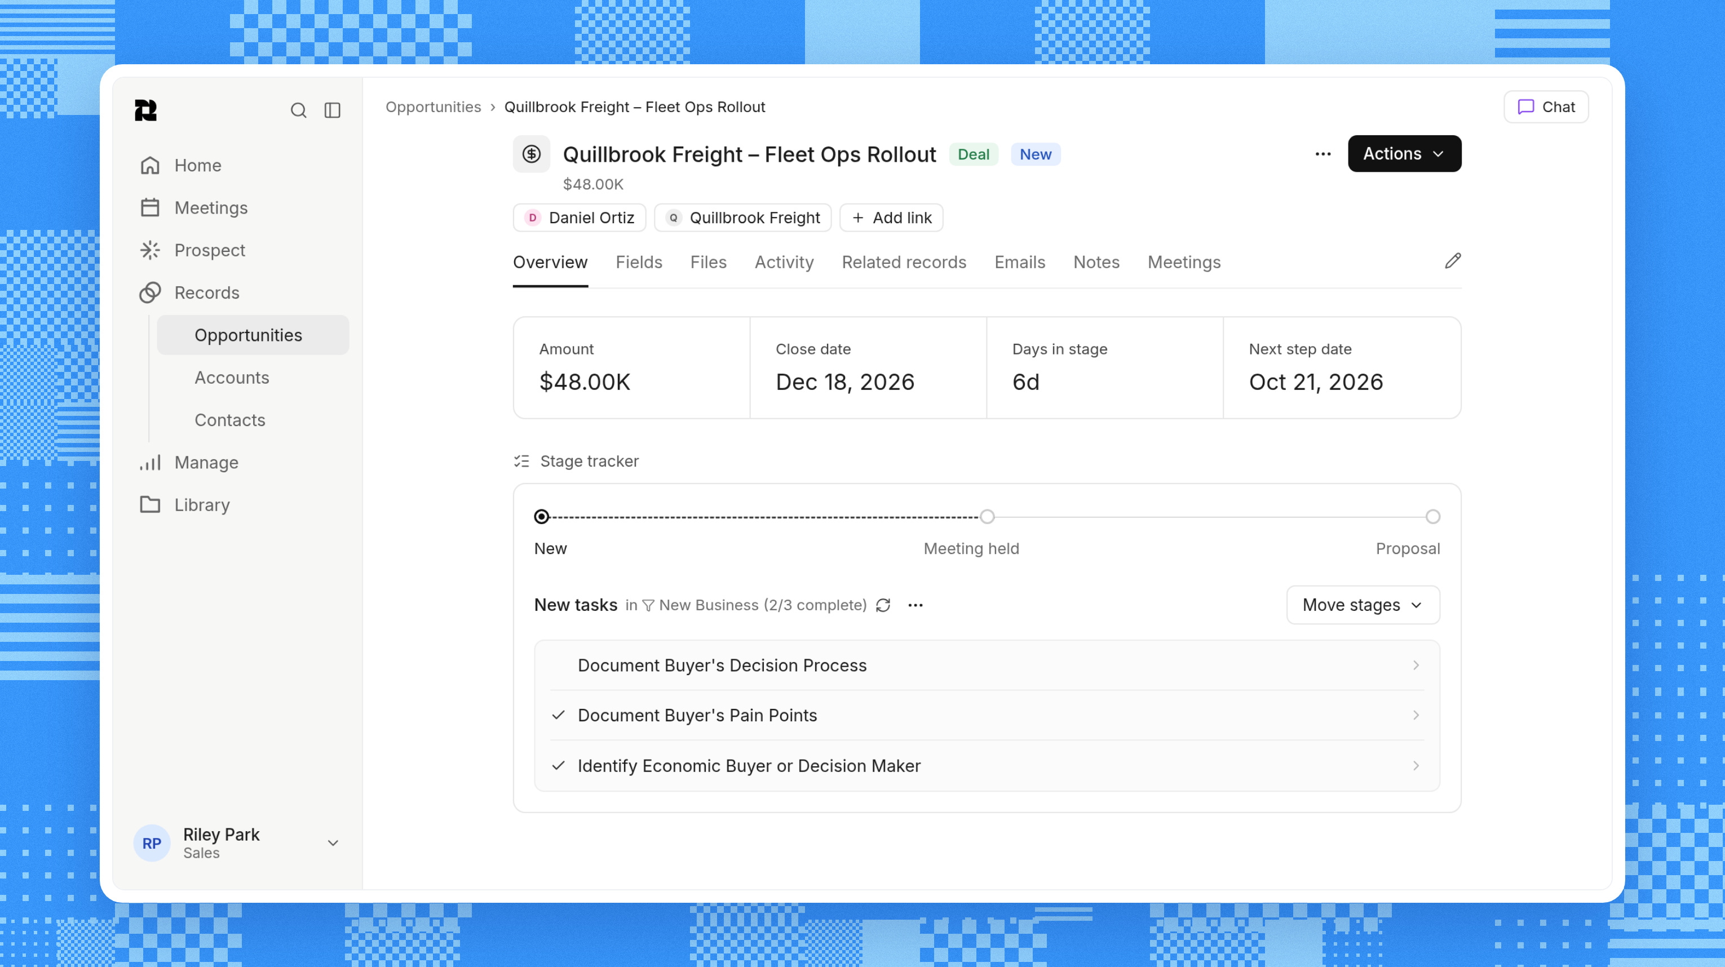
Task: Expand Document Buyer's Decision Process chevron
Action: [x=1416, y=665]
